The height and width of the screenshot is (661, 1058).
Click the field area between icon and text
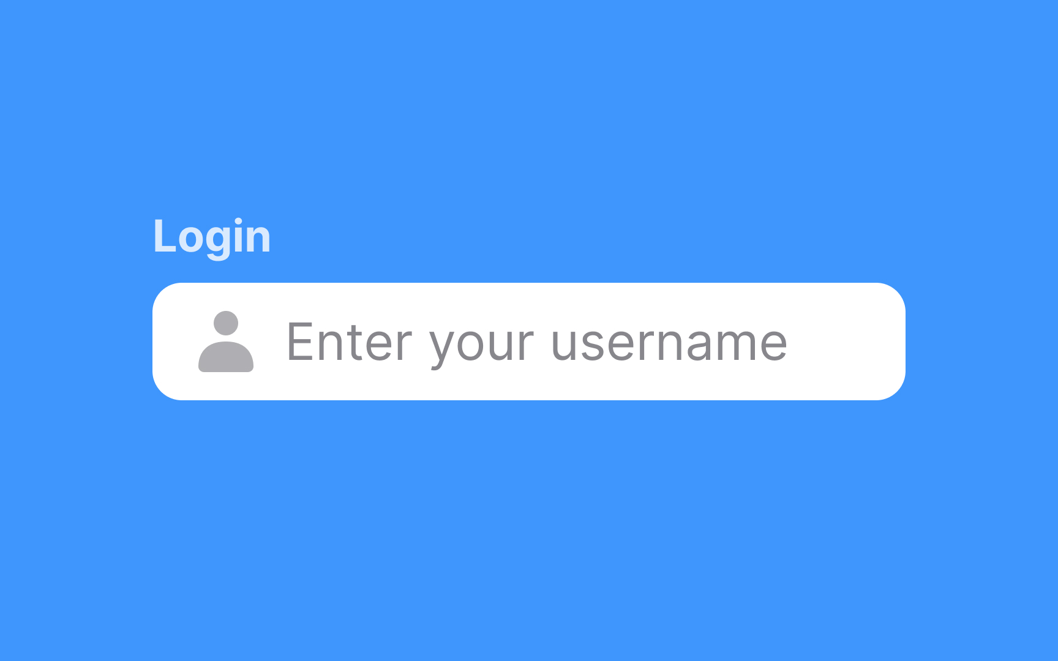point(270,342)
